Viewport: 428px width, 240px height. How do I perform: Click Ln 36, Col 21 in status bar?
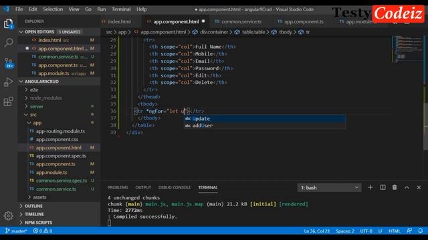pos(316,231)
